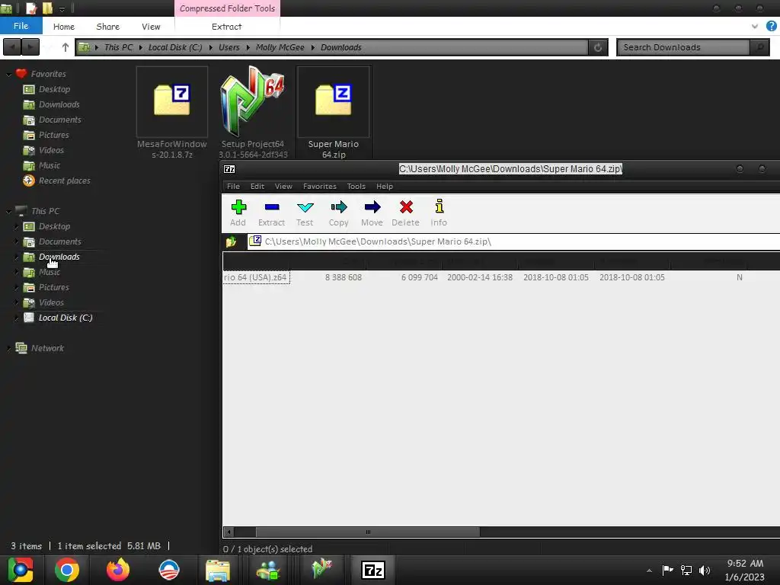Screen dimensions: 780x585
Task: Expand Downloads under This PC
Action: [17, 257]
